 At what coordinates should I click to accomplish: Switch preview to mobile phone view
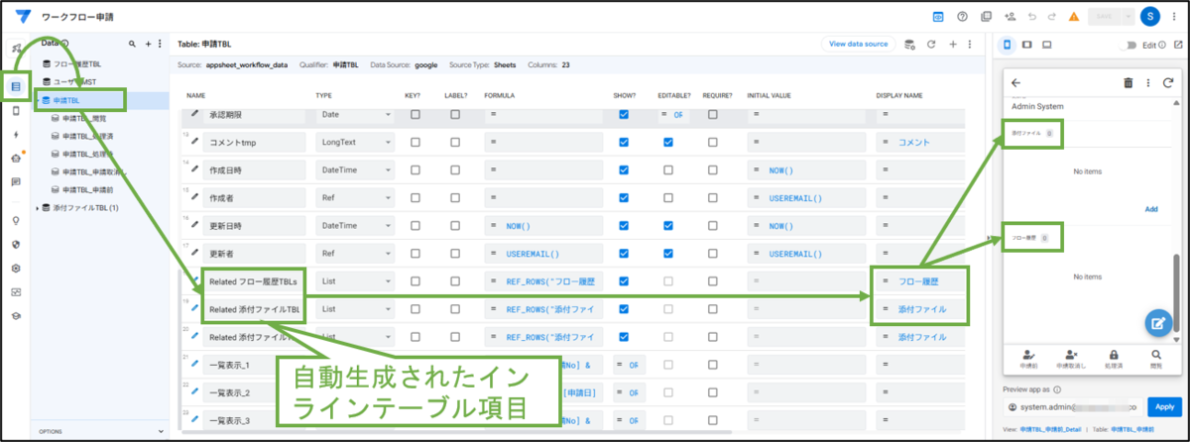pyautogui.click(x=1008, y=45)
